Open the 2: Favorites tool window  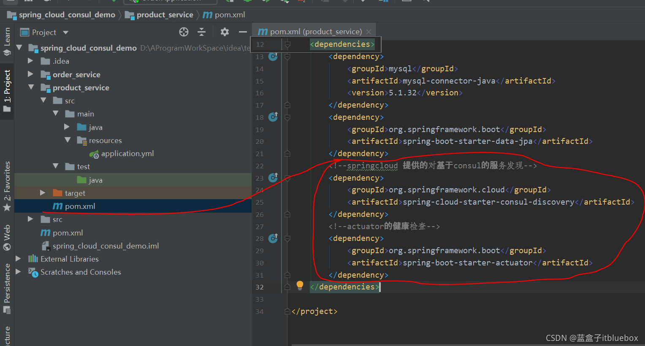7,186
